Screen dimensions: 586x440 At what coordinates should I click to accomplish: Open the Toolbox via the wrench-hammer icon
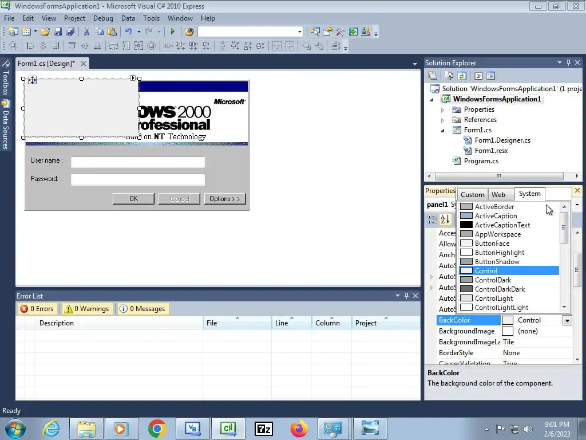tap(340, 32)
